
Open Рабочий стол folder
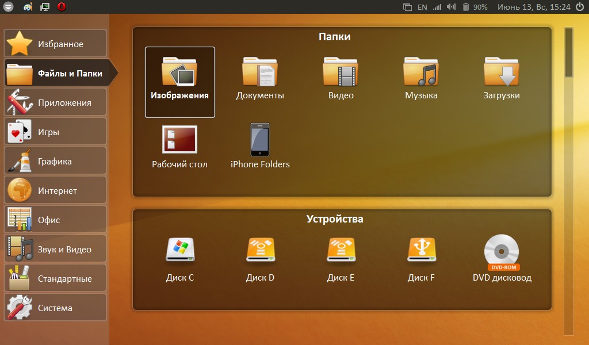tap(179, 147)
